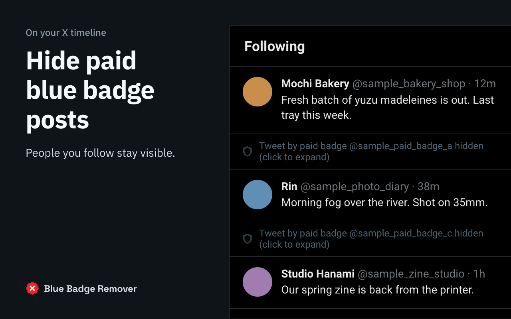The width and height of the screenshot is (511, 319).
Task: Open the Mochi Bakery display name
Action: click(315, 84)
